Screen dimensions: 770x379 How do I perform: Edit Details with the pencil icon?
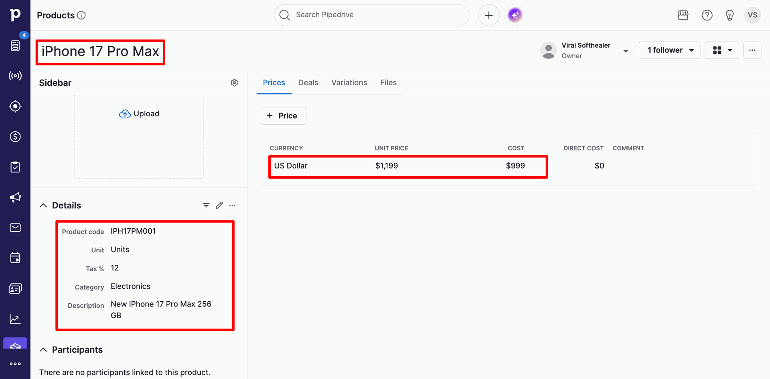(219, 205)
